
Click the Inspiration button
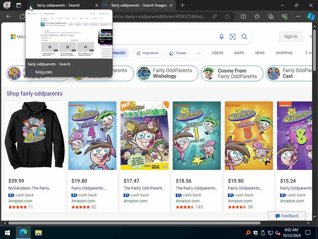[148, 53]
